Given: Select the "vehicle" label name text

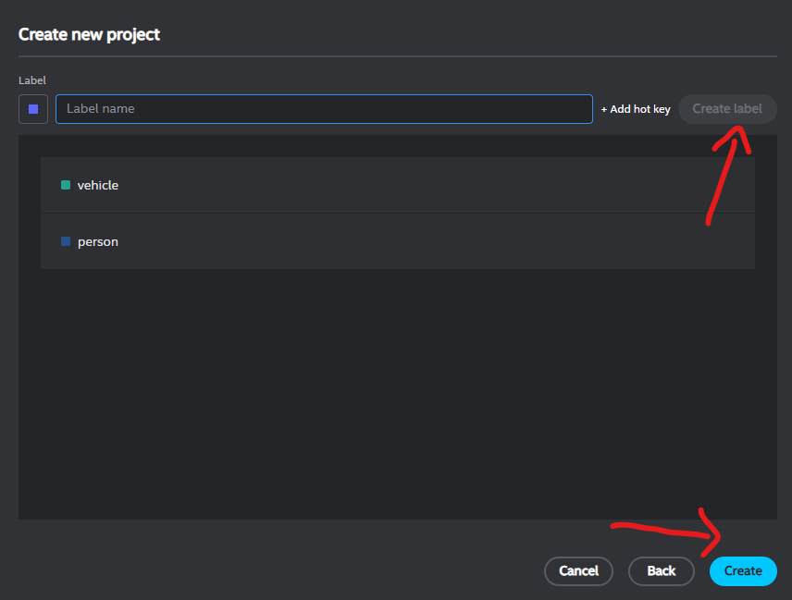Looking at the screenshot, I should 98,185.
